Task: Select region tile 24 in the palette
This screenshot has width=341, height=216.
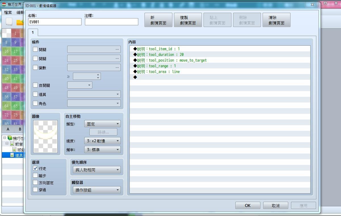Action: point(7,60)
